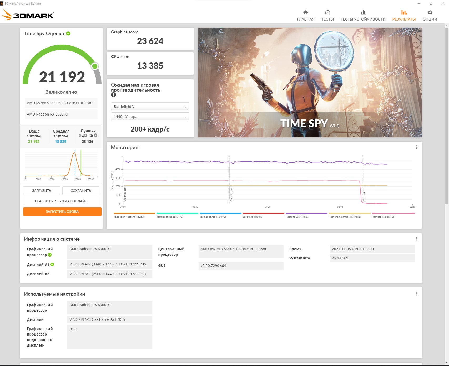Click the main score 21 192
This screenshot has height=366, width=449.
pyautogui.click(x=62, y=77)
